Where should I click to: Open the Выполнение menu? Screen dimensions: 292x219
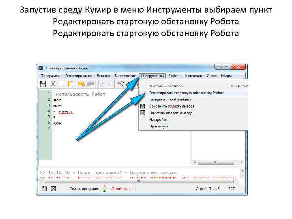click(x=125, y=76)
